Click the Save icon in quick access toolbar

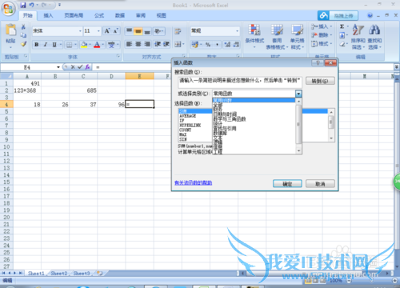pyautogui.click(x=23, y=5)
